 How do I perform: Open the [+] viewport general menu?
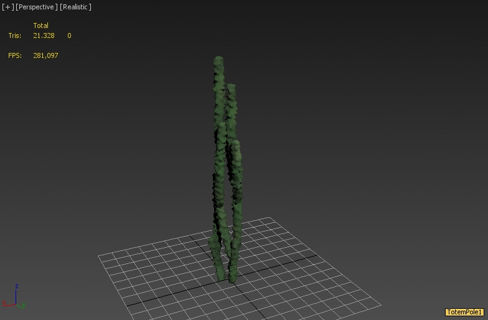pyautogui.click(x=7, y=7)
